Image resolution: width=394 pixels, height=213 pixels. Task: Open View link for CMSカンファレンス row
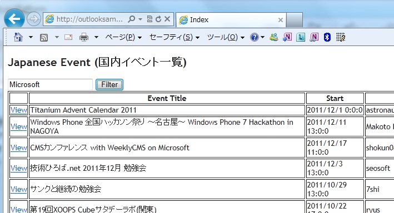pyautogui.click(x=18, y=148)
